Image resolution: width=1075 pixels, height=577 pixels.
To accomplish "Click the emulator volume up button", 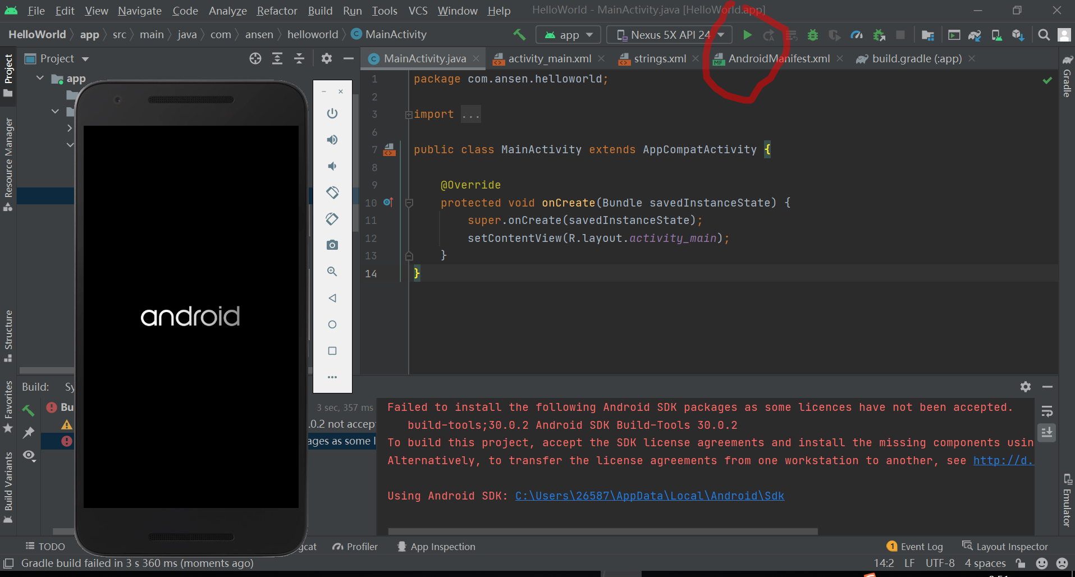I will click(332, 140).
